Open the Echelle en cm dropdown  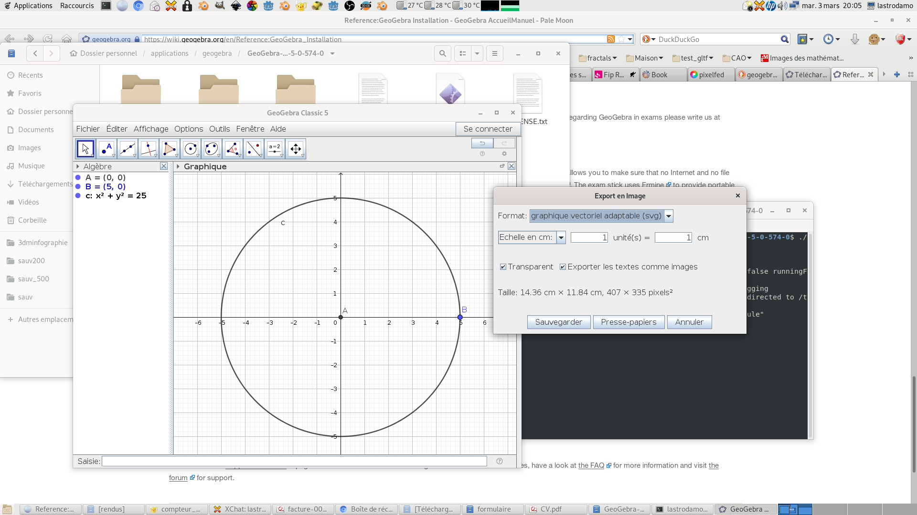(561, 237)
